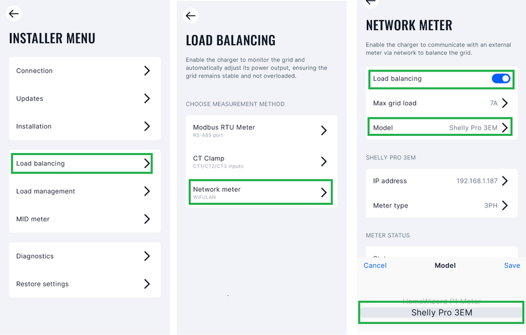Toggle the Load balancing switch off

[501, 79]
